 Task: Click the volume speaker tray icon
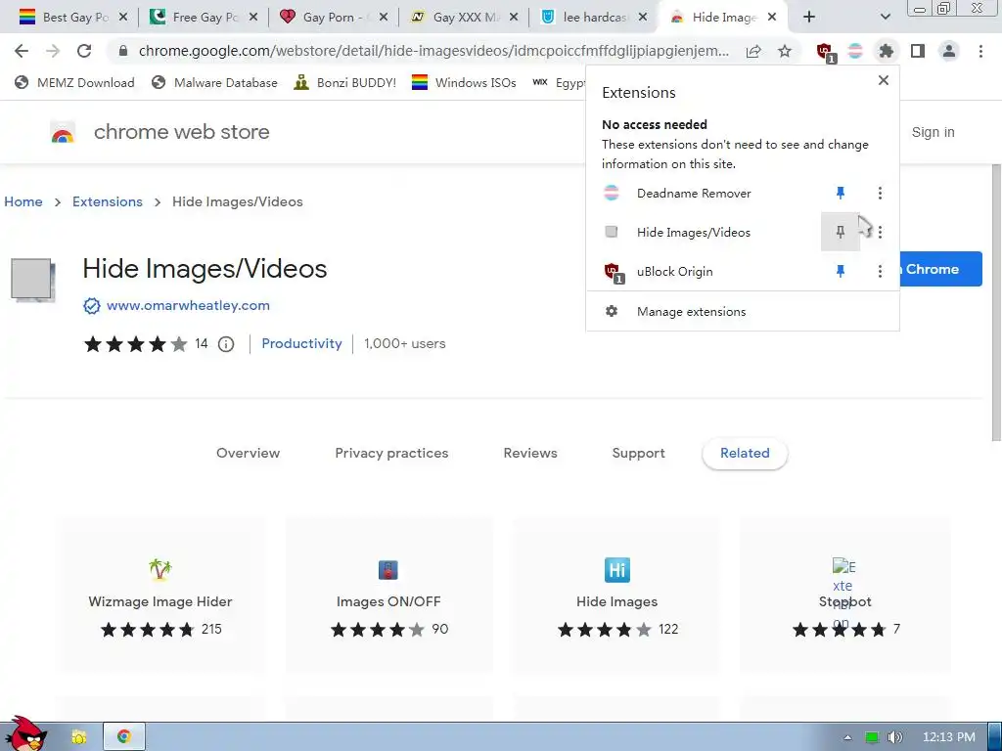pyautogui.click(x=894, y=737)
